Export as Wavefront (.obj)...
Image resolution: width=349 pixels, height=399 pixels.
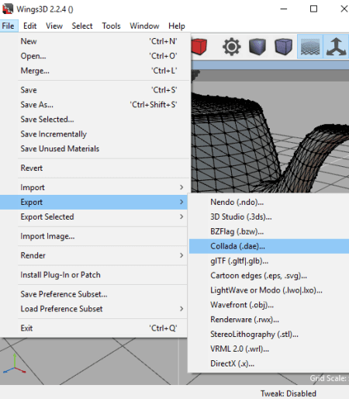click(x=269, y=305)
